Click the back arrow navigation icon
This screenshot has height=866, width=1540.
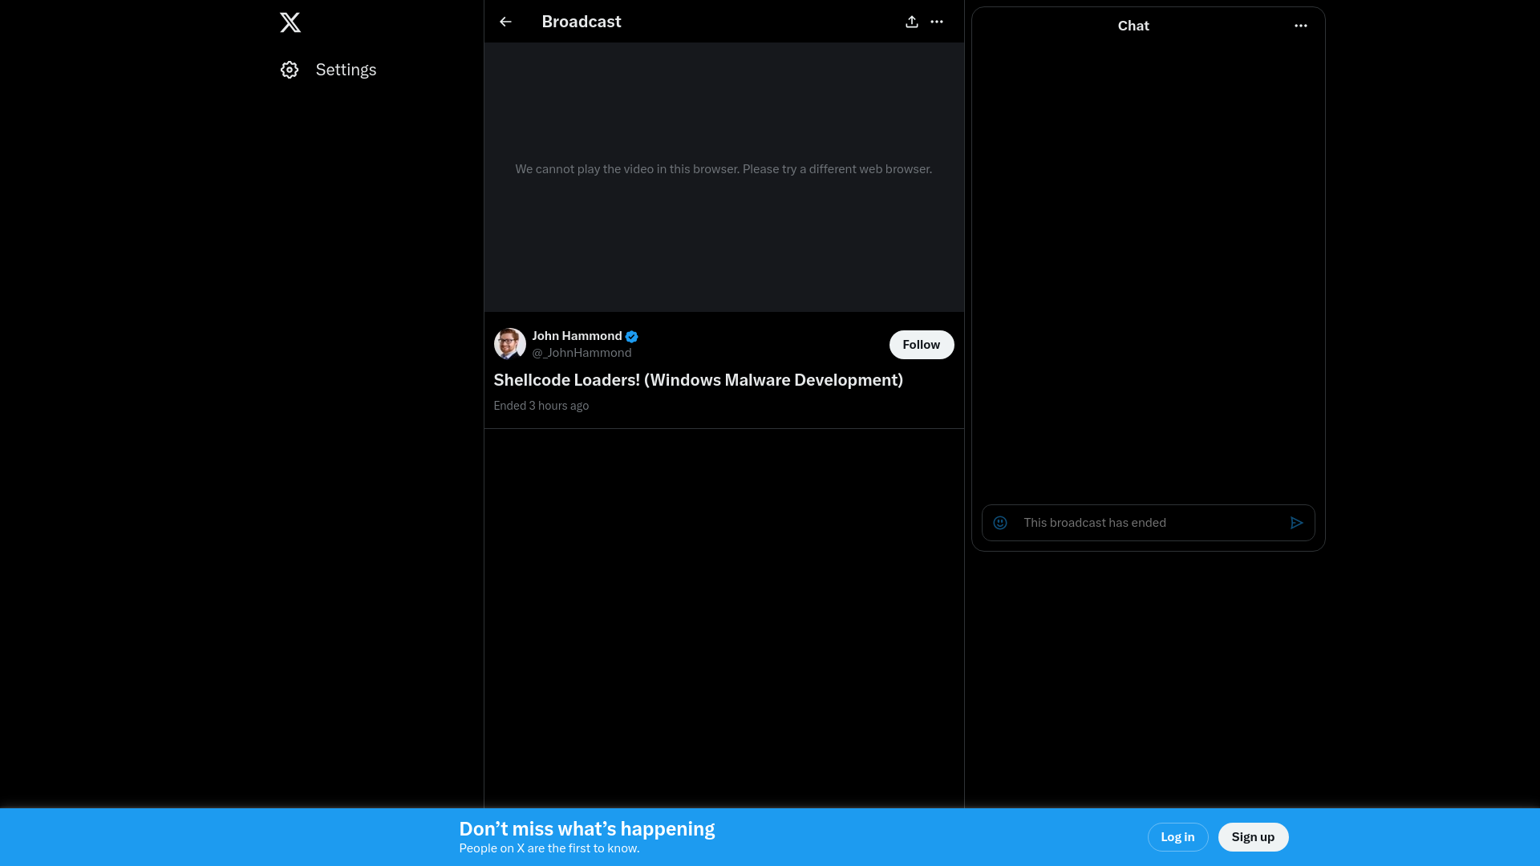point(505,21)
